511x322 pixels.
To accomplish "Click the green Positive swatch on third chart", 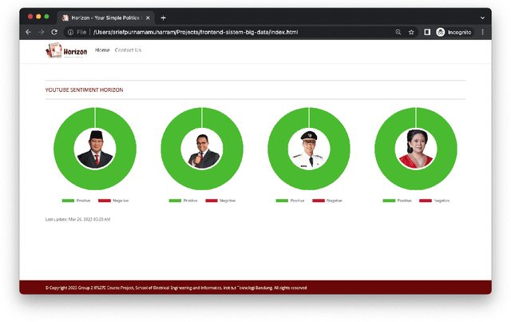I will click(x=281, y=201).
